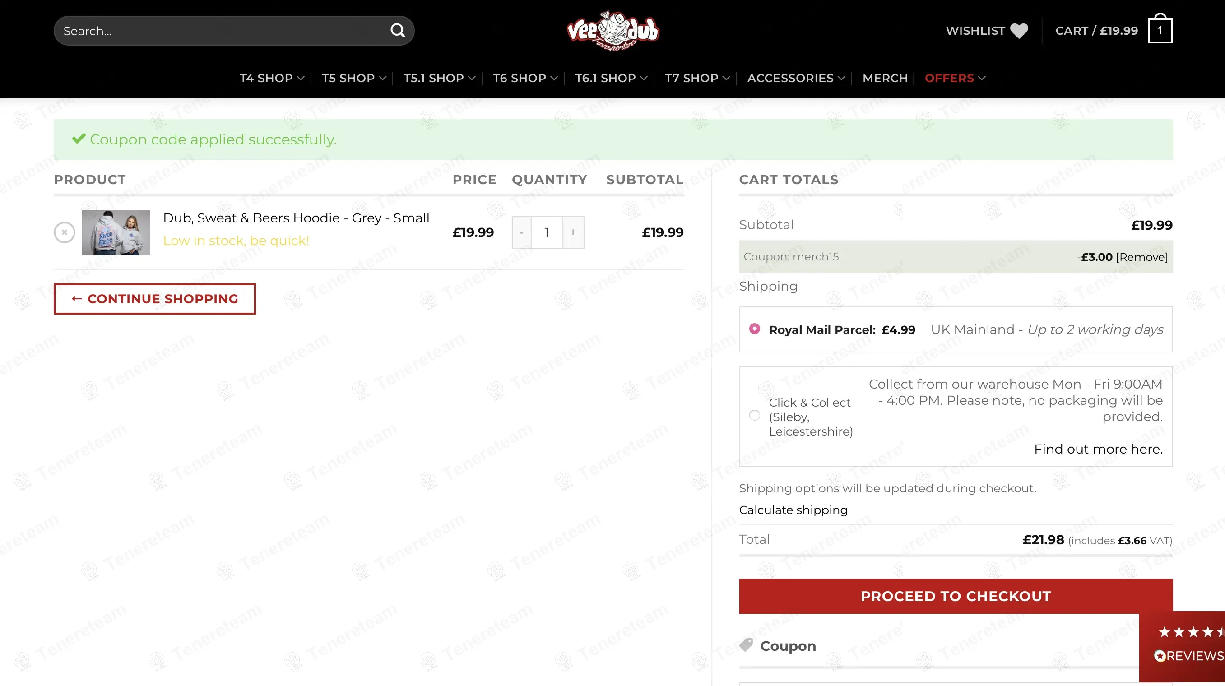
Task: Click the 'Low in stock, be quick!' text
Action: coord(236,241)
